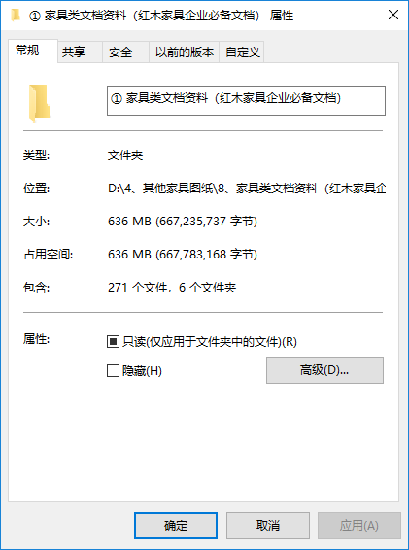This screenshot has height=550, width=409.
Task: Click the 大小 value 636 MB (667,235,737 字节)
Action: pyautogui.click(x=183, y=222)
